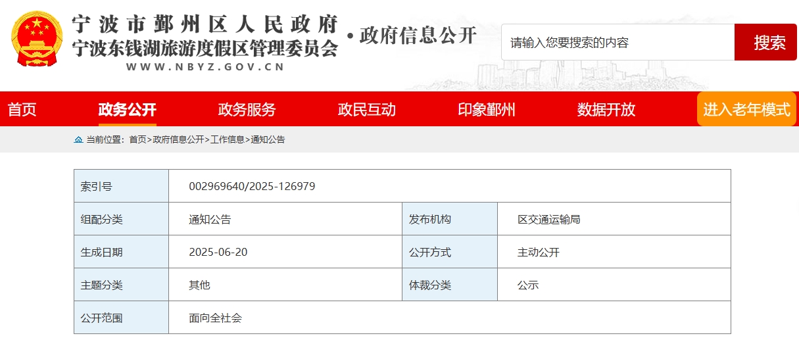The image size is (799, 340).
Task: Click the 发布机构 label cell
Action: [x=449, y=219]
